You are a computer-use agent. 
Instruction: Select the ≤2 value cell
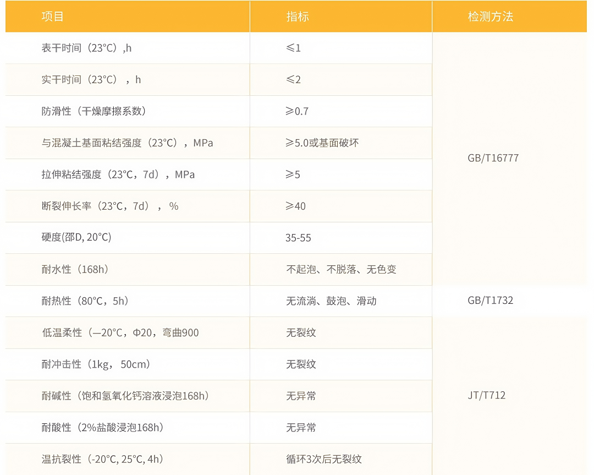pos(293,80)
